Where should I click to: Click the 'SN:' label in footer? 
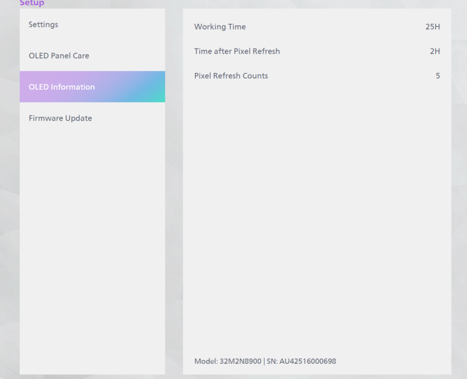click(272, 362)
